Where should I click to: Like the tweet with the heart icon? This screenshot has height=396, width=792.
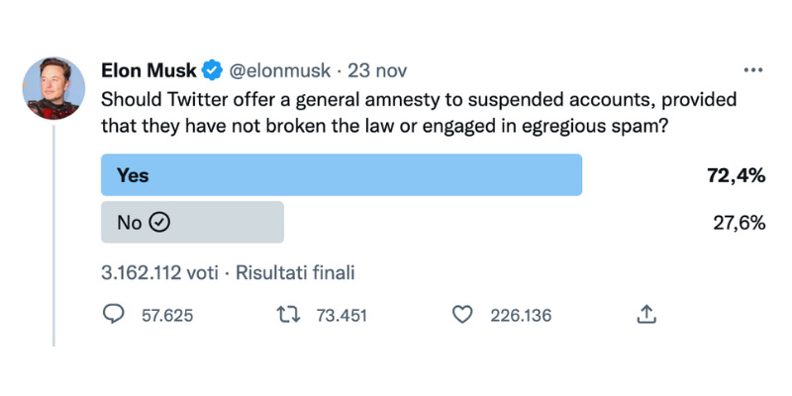tap(462, 315)
